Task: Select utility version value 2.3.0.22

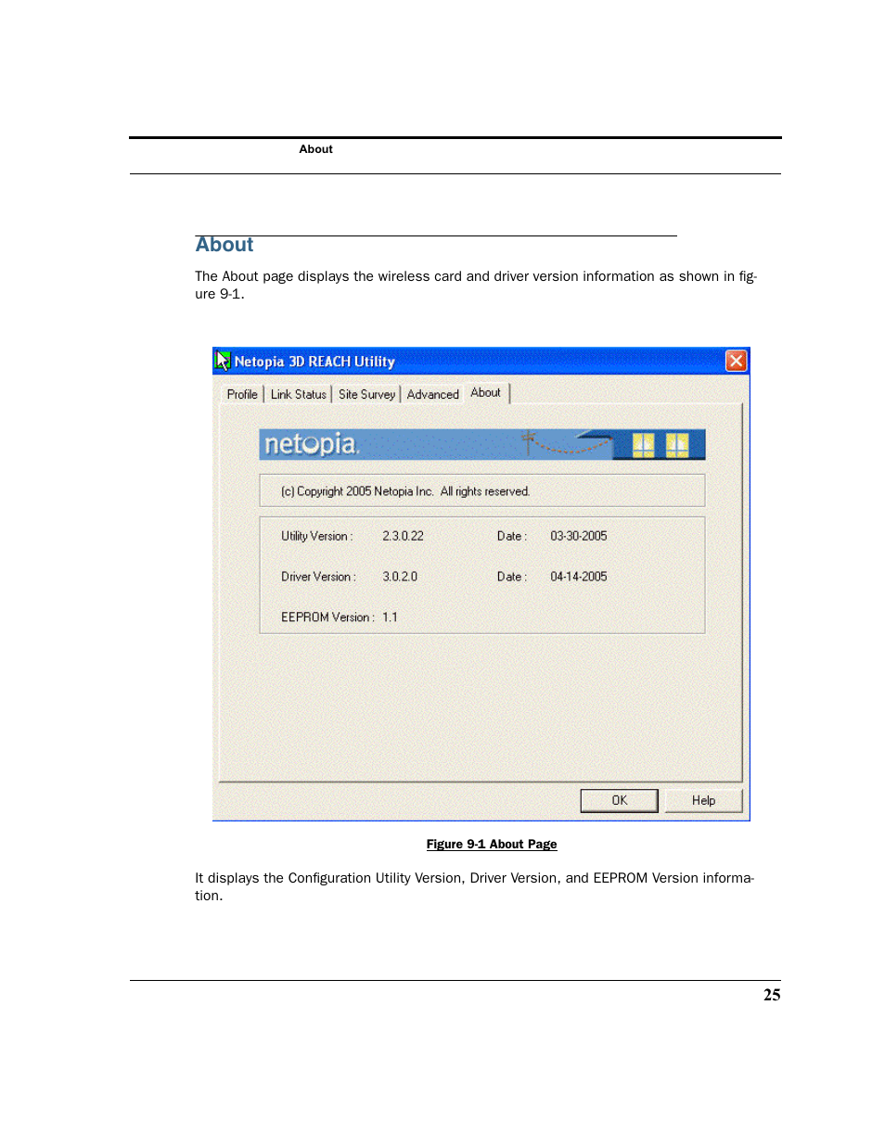Action: (x=403, y=536)
